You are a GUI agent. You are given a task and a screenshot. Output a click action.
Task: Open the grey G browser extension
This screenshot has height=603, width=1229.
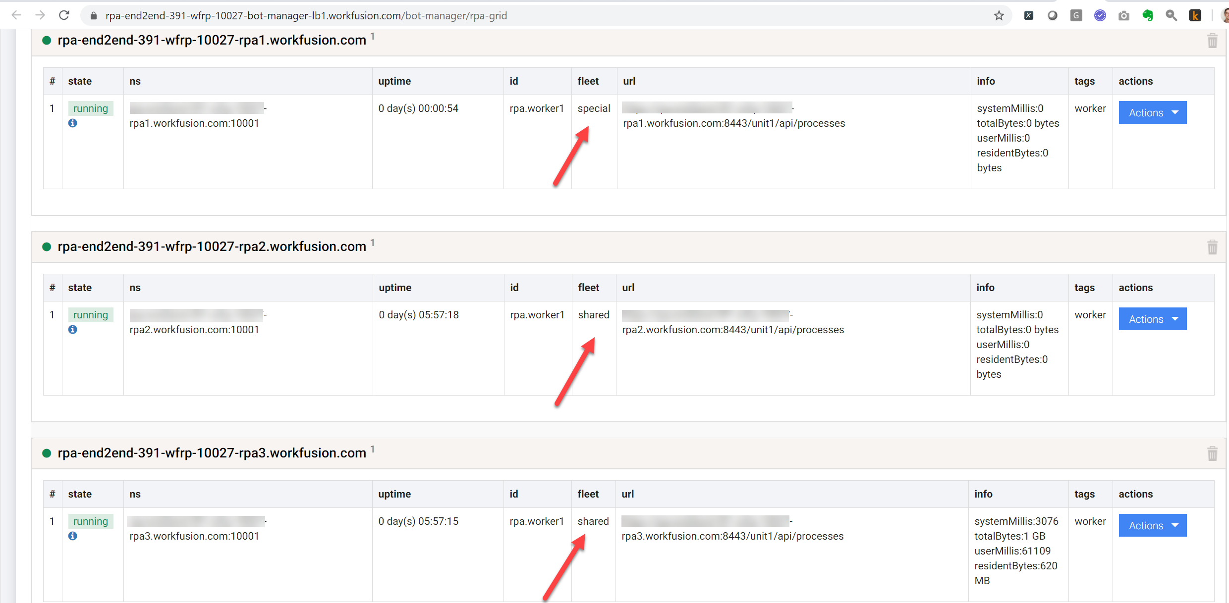click(x=1076, y=16)
